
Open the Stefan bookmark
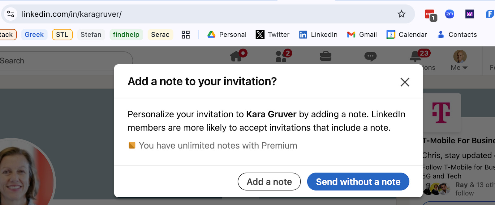click(x=91, y=35)
